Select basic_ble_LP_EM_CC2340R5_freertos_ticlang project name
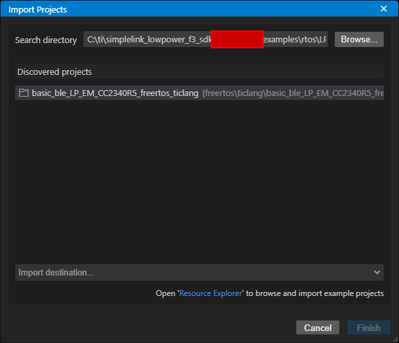Viewport: 399px width, 343px height. pyautogui.click(x=115, y=93)
